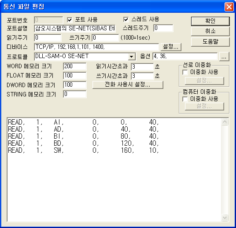Click the scroll down arrow in list
Image resolution: width=236 pixels, height=228 pixels.
225,217
